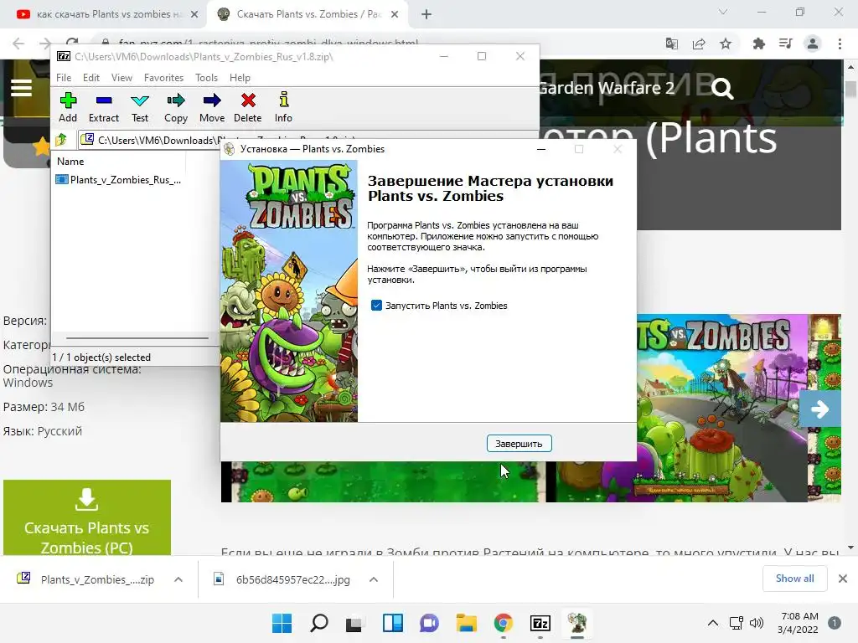Open Info for the selected archive item

tap(283, 107)
